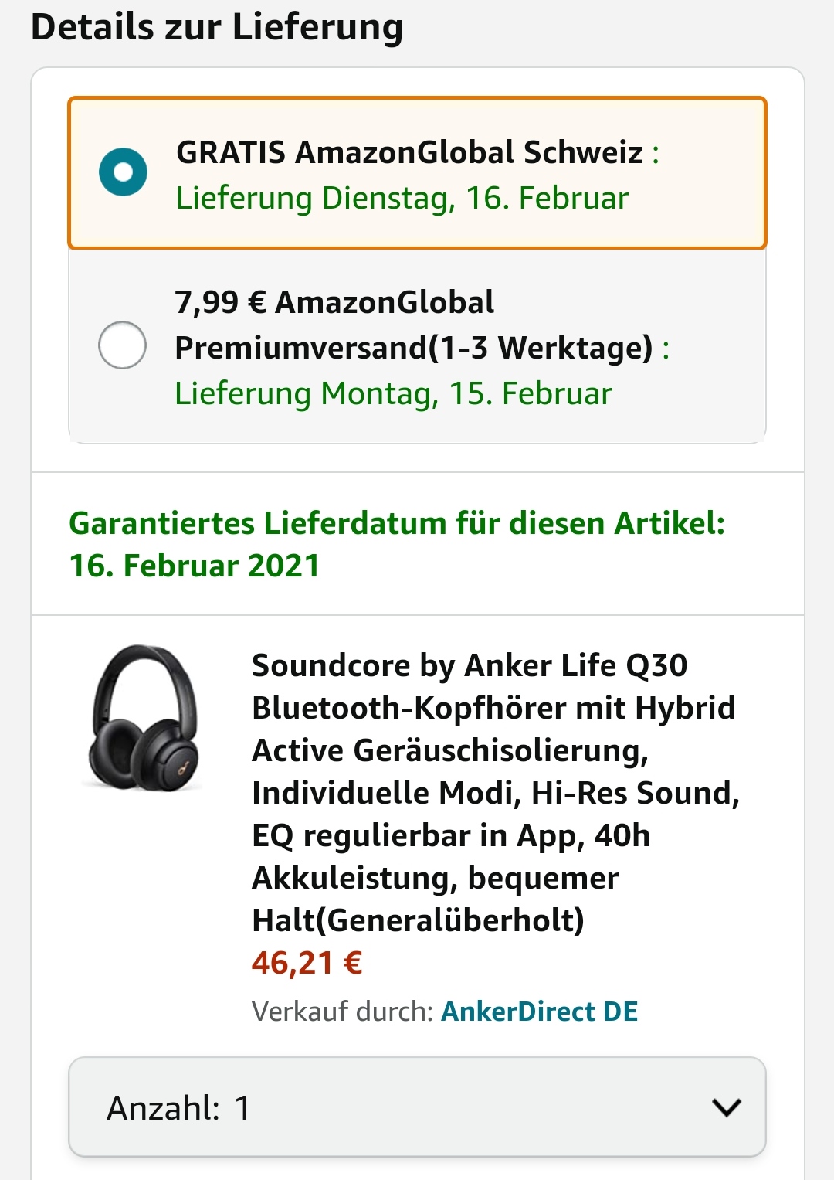The image size is (834, 1180).
Task: Click the "Premiumversand(1-3 Werktage)" option label
Action: click(x=413, y=348)
